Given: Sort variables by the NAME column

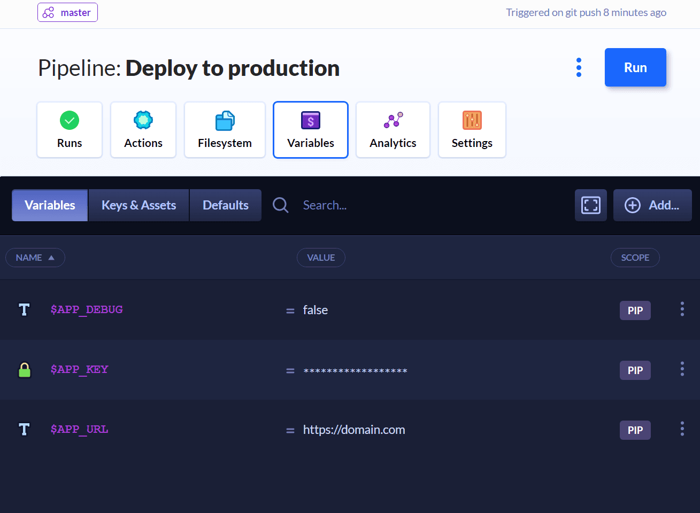Looking at the screenshot, I should pyautogui.click(x=35, y=258).
